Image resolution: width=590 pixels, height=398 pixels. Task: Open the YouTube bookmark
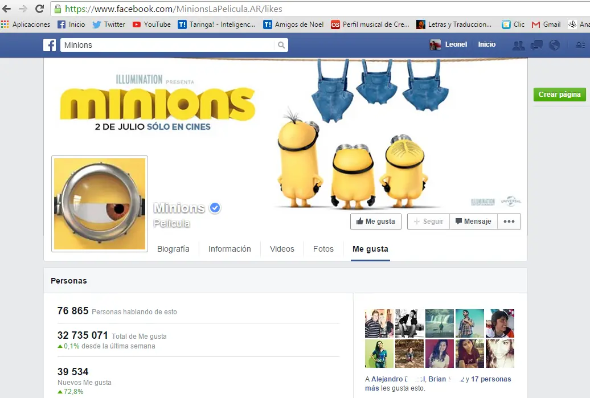[x=151, y=24]
